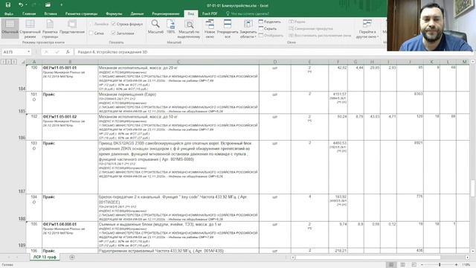
Task: Switch to Страничный режим view
Action: [30, 29]
